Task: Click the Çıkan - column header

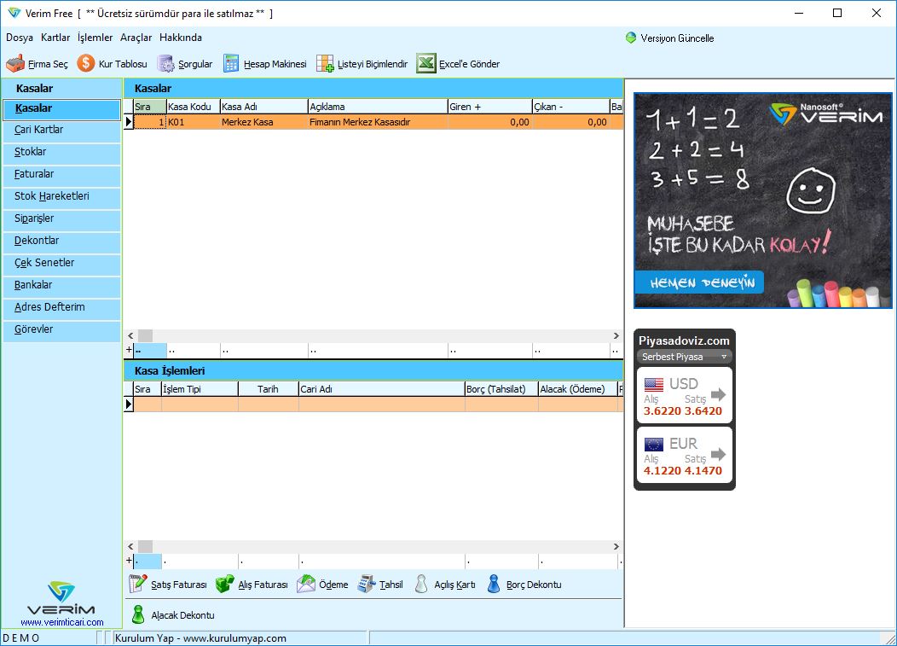Action: tap(571, 107)
